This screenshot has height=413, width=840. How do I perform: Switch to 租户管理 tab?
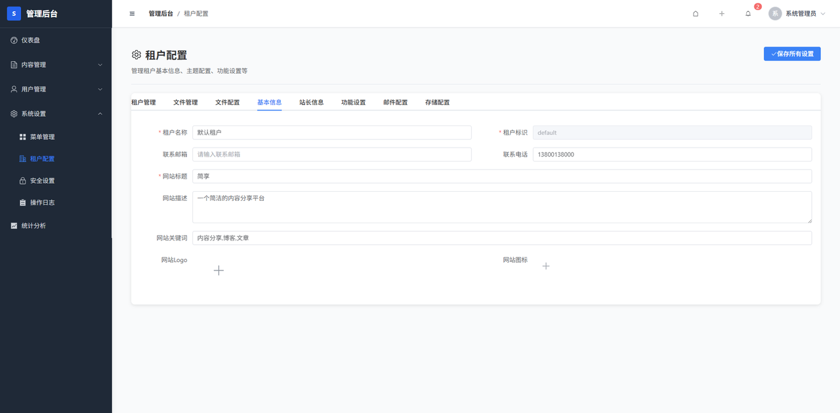(144, 102)
